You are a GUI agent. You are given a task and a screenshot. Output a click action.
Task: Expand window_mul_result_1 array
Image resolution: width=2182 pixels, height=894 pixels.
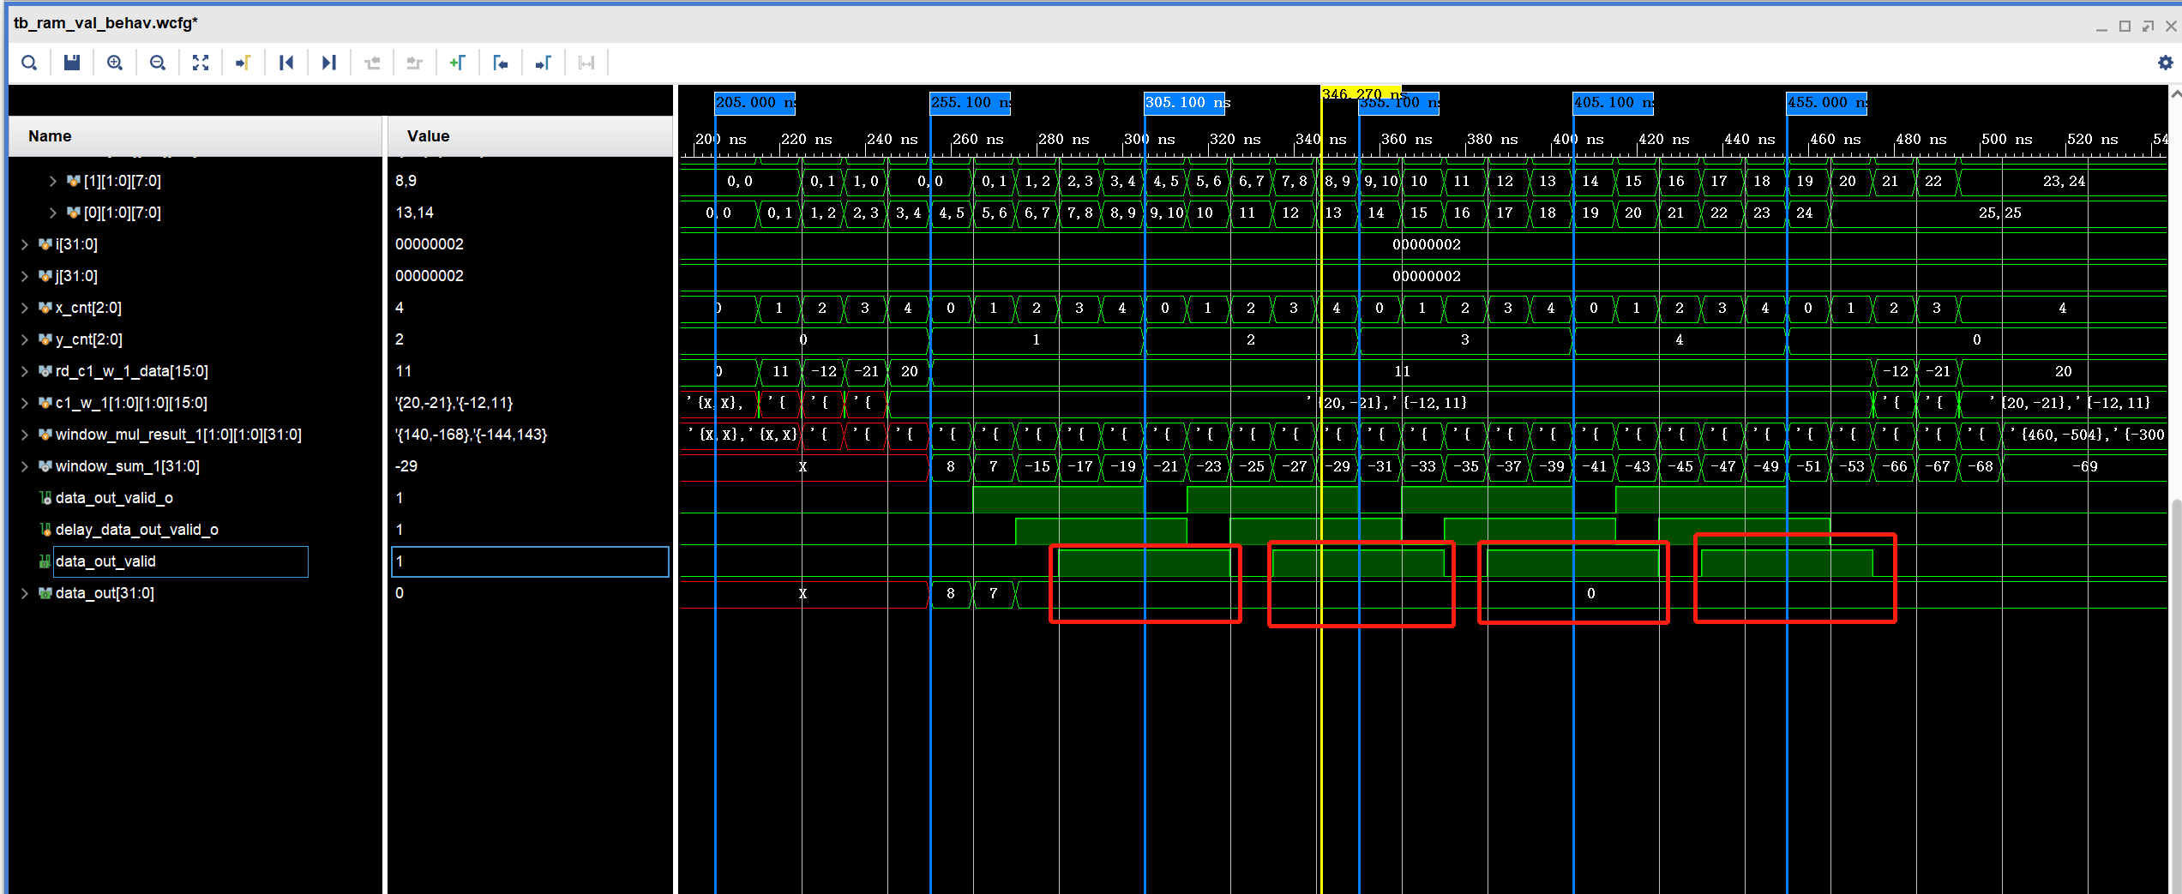25,435
